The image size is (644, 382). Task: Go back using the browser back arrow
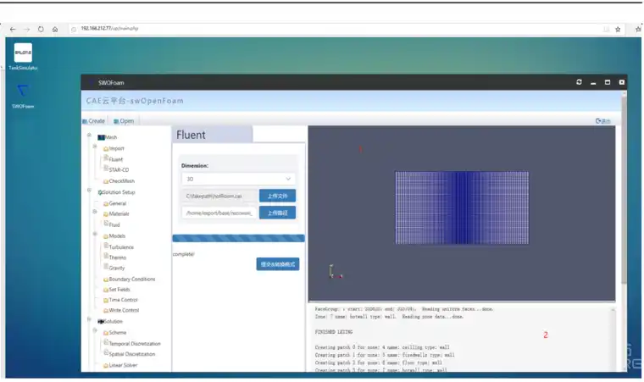13,29
